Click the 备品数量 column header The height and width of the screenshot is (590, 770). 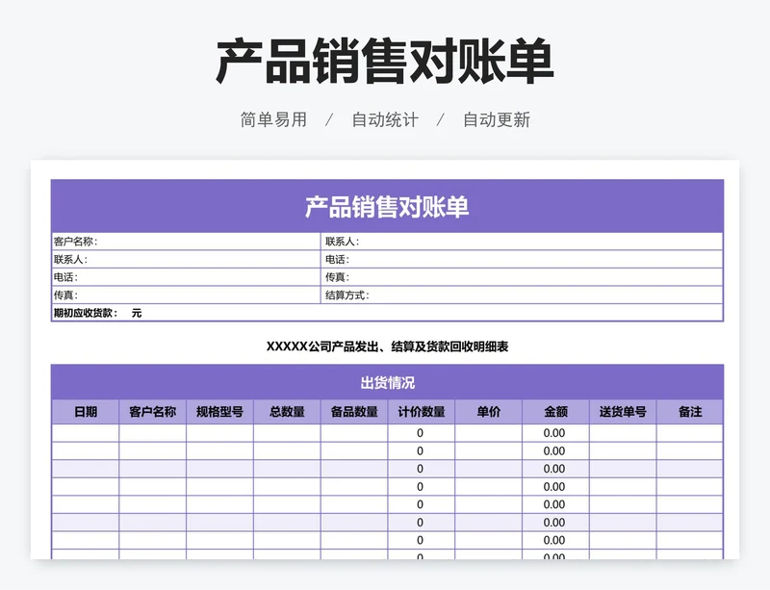tap(354, 412)
